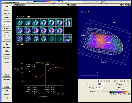Enable X rotation checkbox
The image size is (132, 103).
point(96,92)
